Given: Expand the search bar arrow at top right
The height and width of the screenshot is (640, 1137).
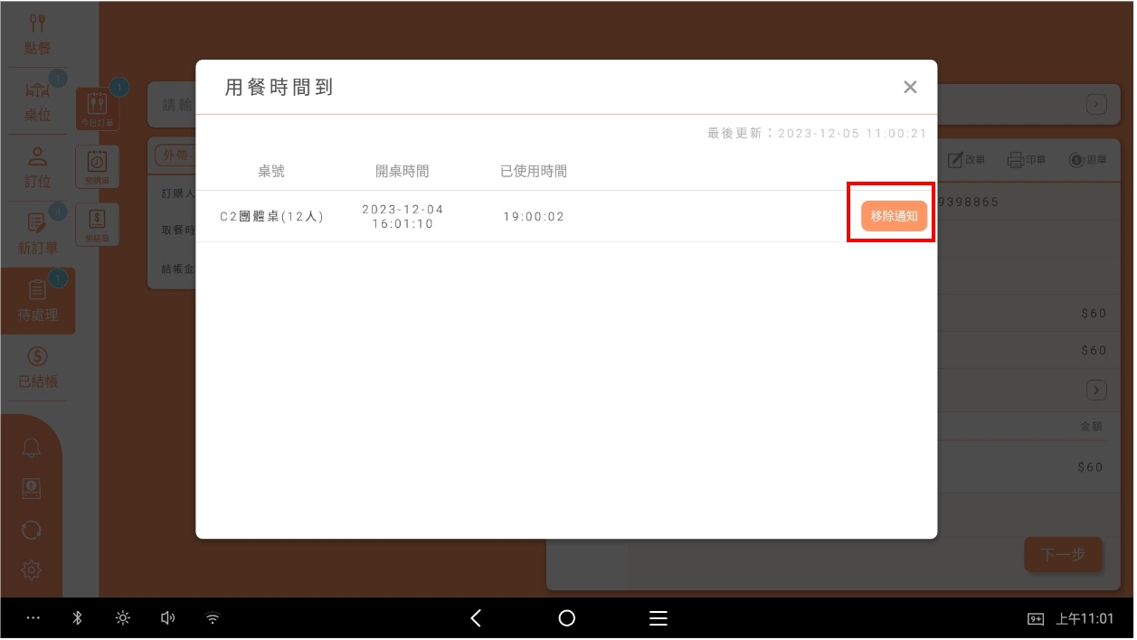Looking at the screenshot, I should pos(1096,105).
